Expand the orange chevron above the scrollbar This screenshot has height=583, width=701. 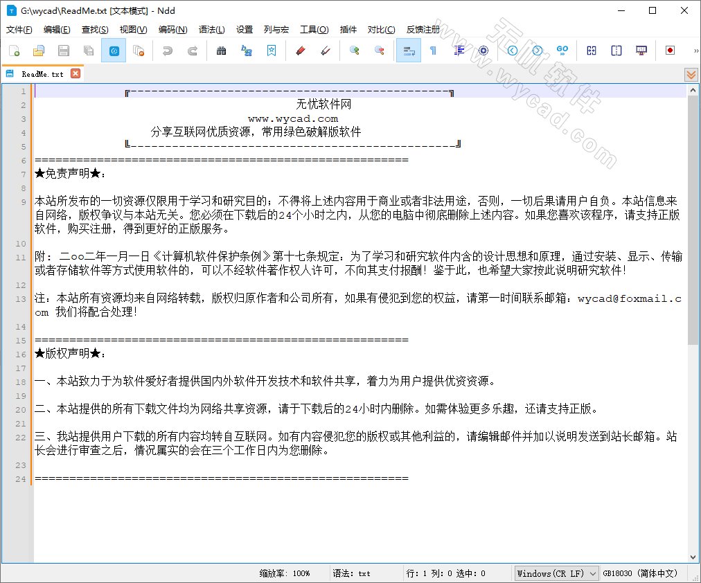pos(691,74)
